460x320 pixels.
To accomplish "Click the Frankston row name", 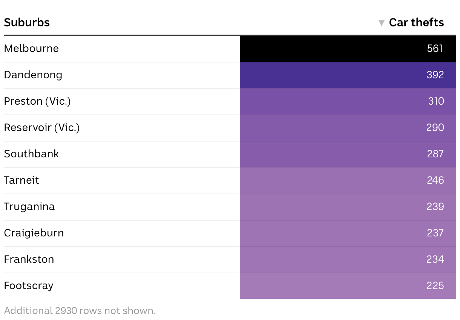I will (29, 259).
